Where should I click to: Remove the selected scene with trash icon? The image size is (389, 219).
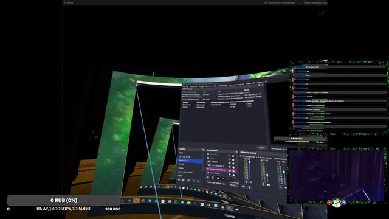[184, 180]
